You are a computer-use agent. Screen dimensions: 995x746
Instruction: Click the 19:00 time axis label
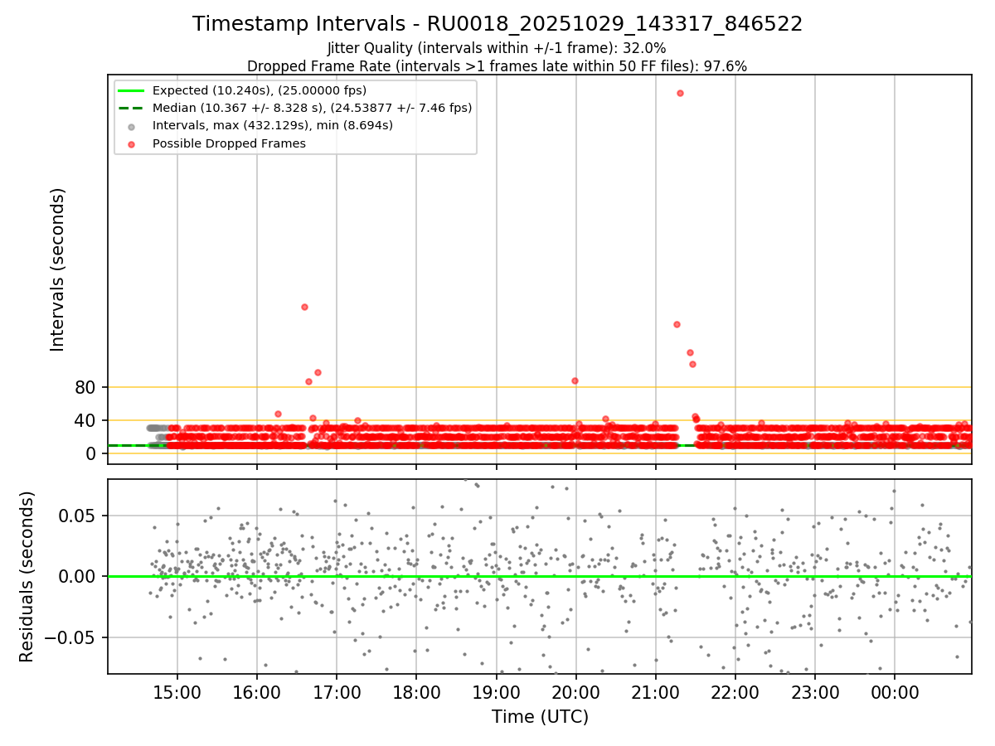point(496,691)
